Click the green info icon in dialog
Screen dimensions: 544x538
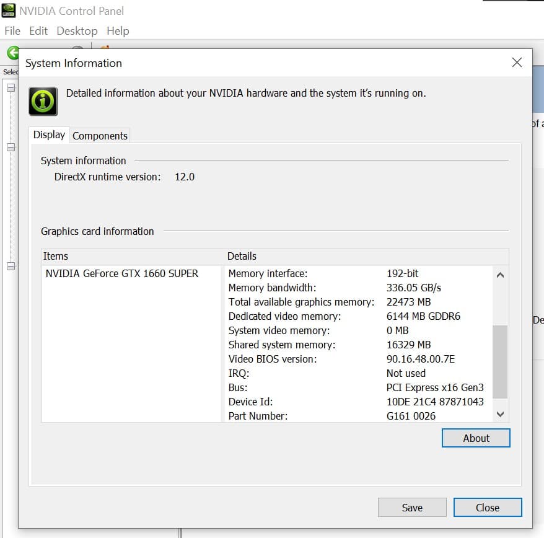[43, 101]
